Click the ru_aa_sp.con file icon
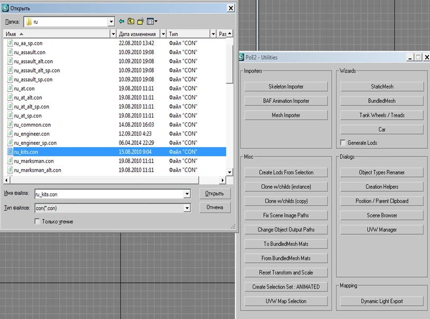 pos(10,43)
